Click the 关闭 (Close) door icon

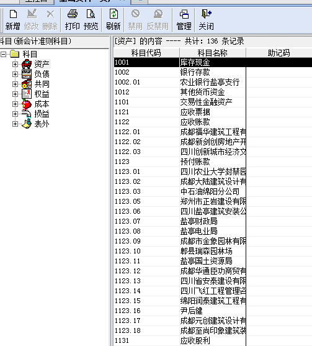point(207,14)
